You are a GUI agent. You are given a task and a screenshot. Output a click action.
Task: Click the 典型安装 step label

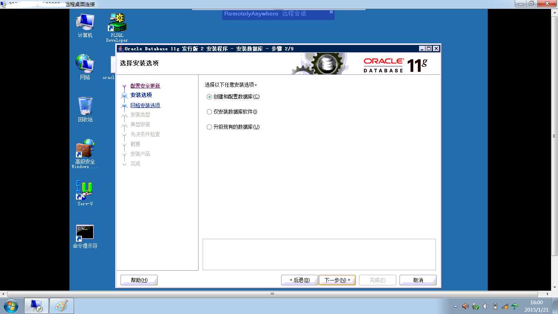point(140,125)
